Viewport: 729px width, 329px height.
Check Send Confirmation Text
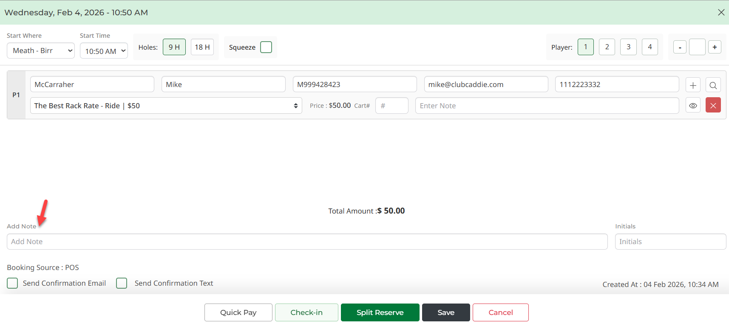click(122, 283)
